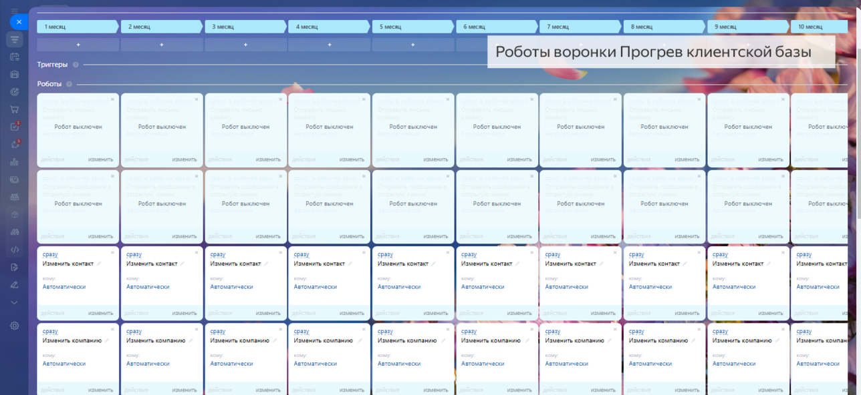Edit the name of Изменить компанию under 5 месяц
This screenshot has width=861, height=395.
pyautogui.click(x=442, y=340)
